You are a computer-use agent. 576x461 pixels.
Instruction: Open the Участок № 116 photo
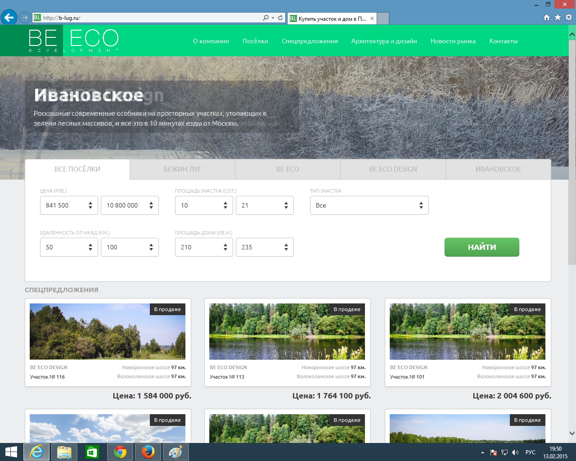(108, 331)
